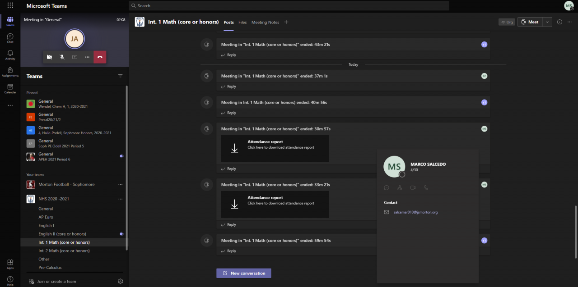Click the New conversation button
Viewport: 578px width, 287px height.
pyautogui.click(x=244, y=273)
